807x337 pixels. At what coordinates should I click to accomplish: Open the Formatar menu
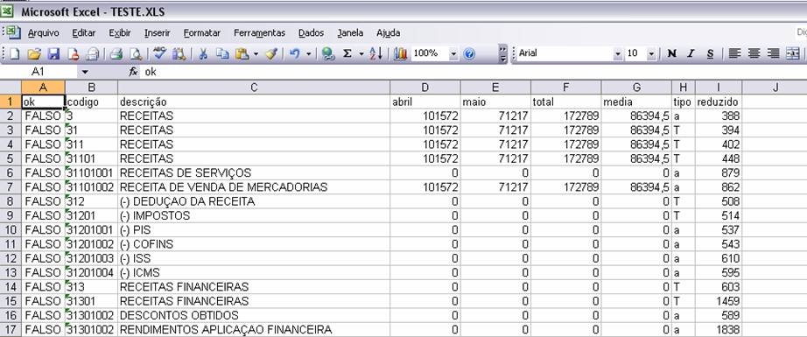click(201, 33)
